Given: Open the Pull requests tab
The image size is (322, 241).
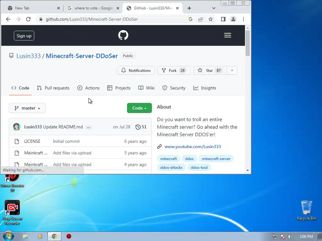Looking at the screenshot, I should click(x=53, y=88).
